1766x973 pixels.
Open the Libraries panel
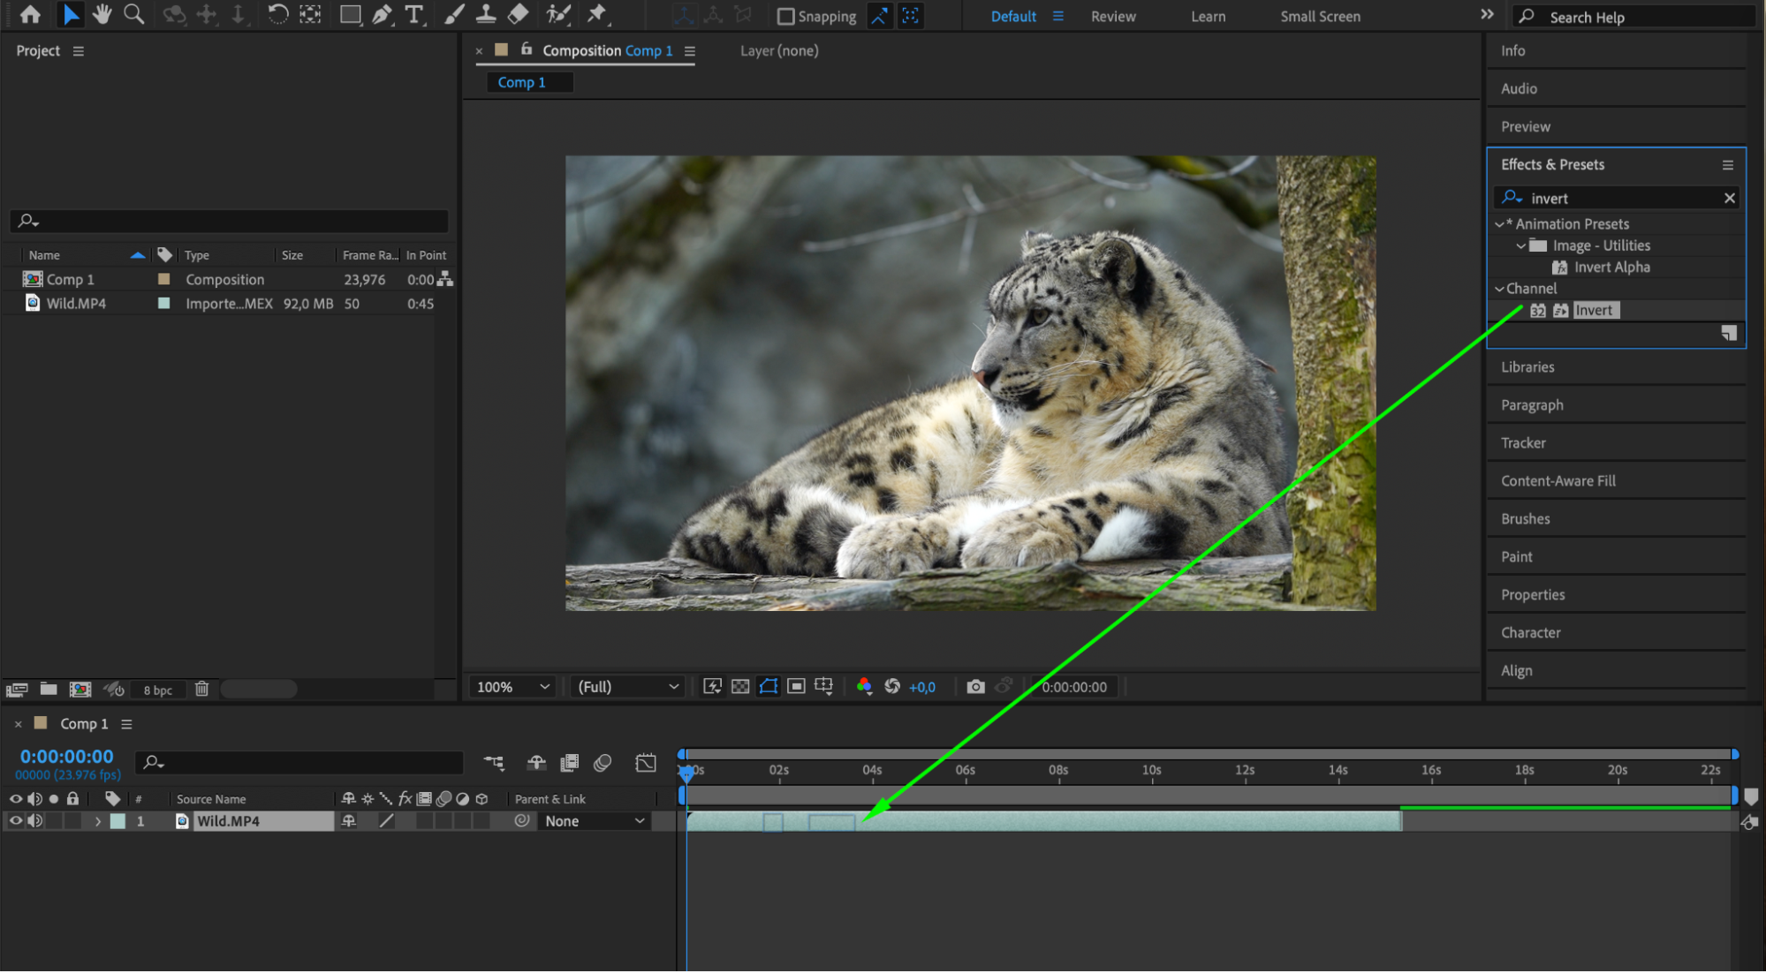click(1527, 367)
